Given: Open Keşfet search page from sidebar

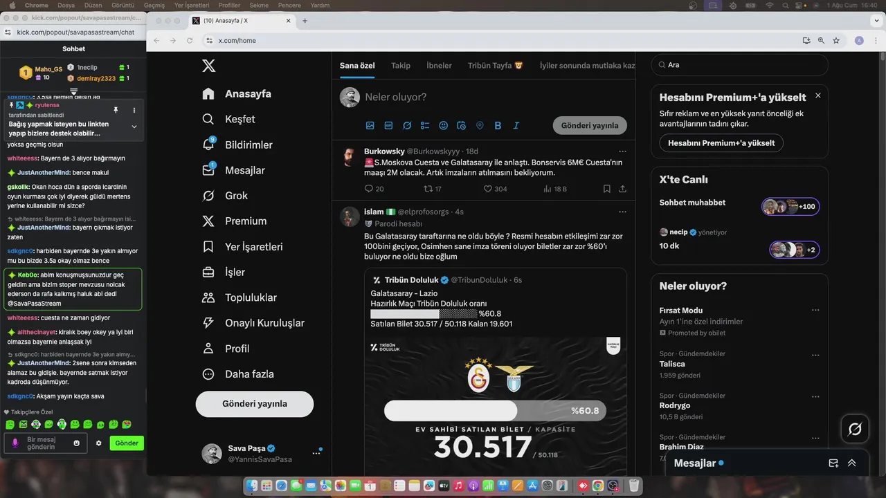Looking at the screenshot, I should click(229, 119).
